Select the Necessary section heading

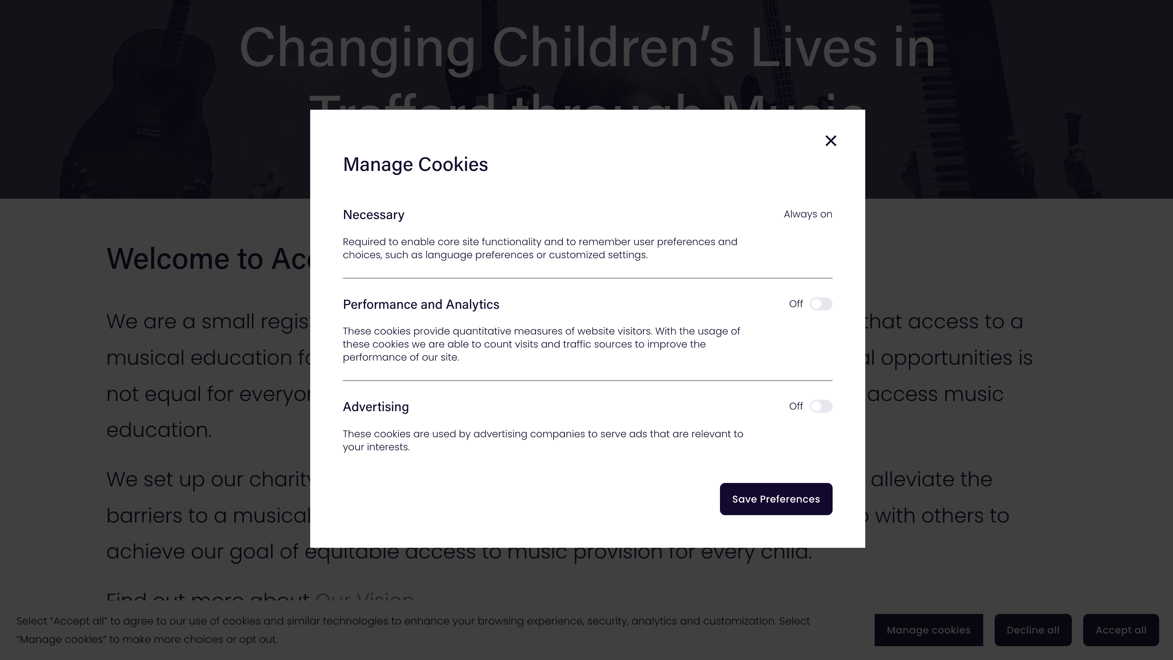pyautogui.click(x=373, y=215)
